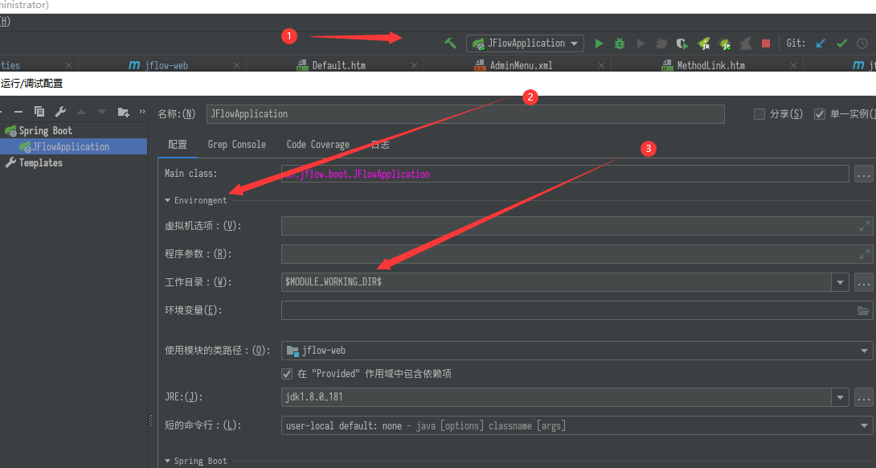The height and width of the screenshot is (468, 876).
Task: Close the AdminMenu.xml editor tab
Action: pos(601,65)
